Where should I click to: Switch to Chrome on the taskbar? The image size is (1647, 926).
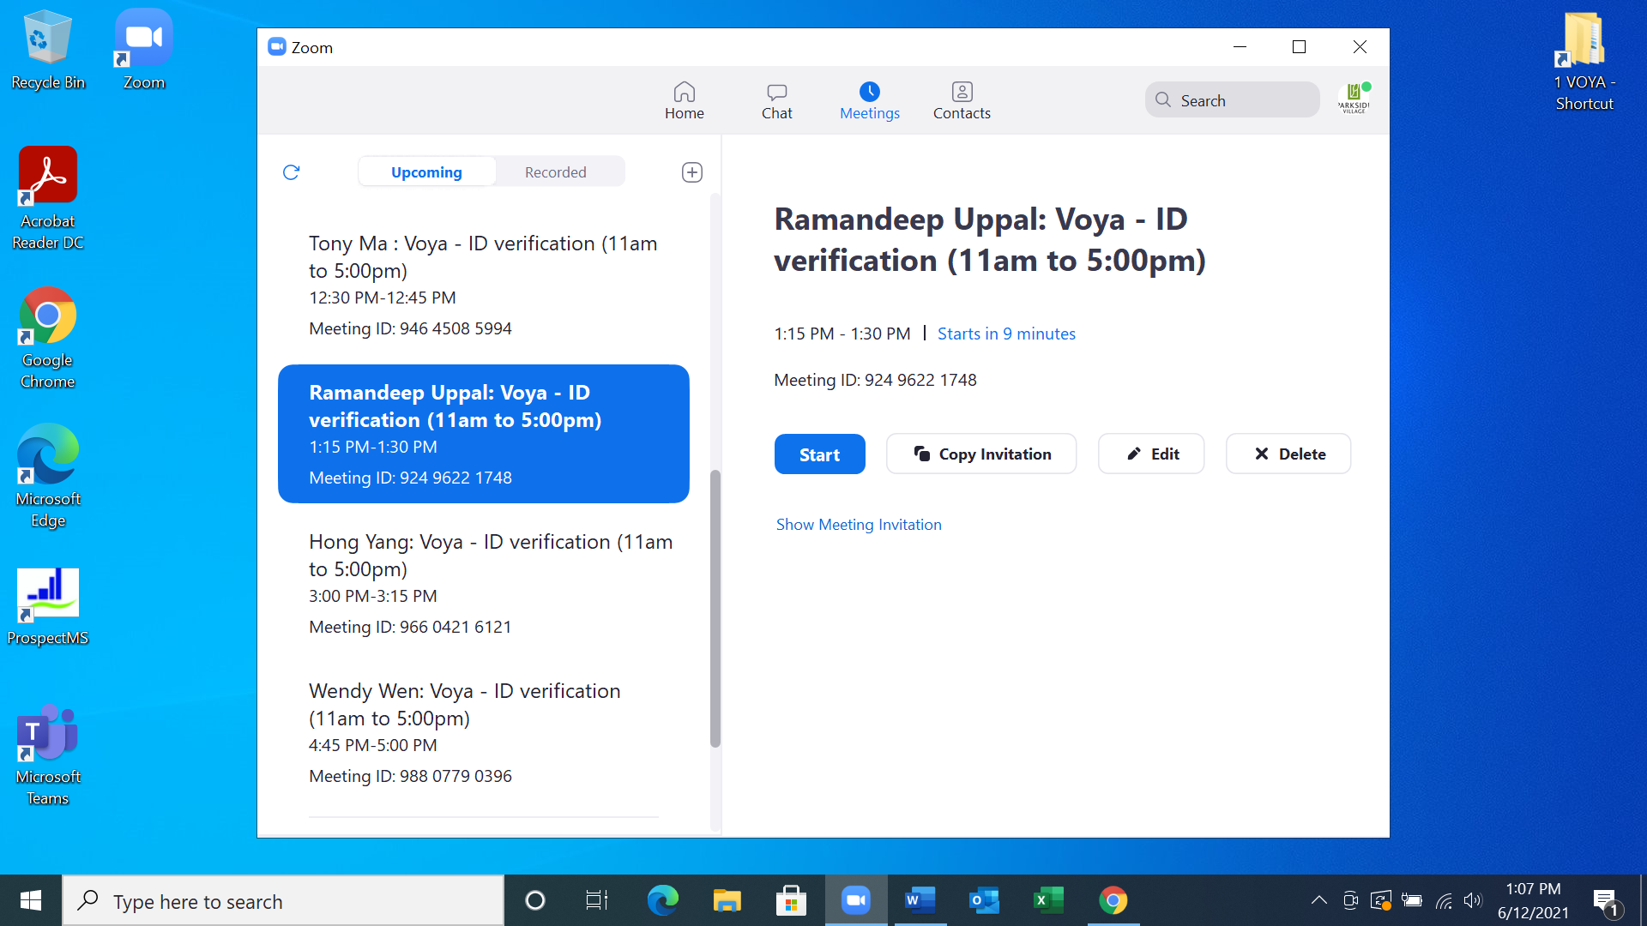(x=1113, y=900)
